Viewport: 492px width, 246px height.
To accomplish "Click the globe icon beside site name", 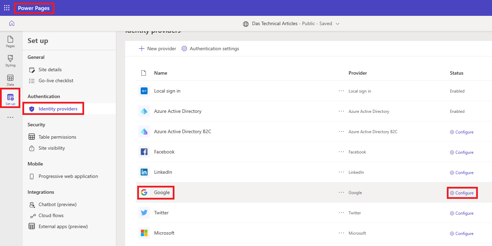I will coord(246,24).
